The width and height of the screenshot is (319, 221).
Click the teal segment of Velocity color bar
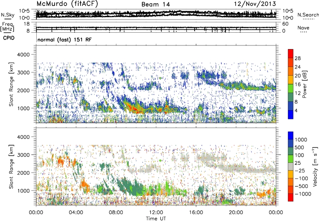(x=291, y=151)
